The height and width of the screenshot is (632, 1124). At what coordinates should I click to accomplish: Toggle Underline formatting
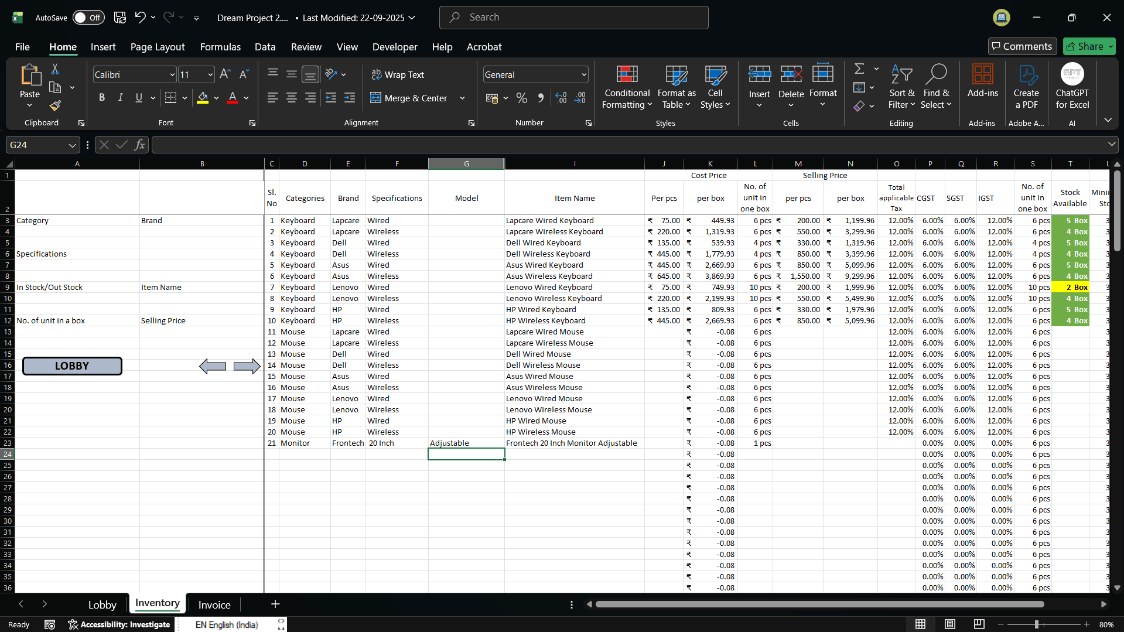coord(139,98)
